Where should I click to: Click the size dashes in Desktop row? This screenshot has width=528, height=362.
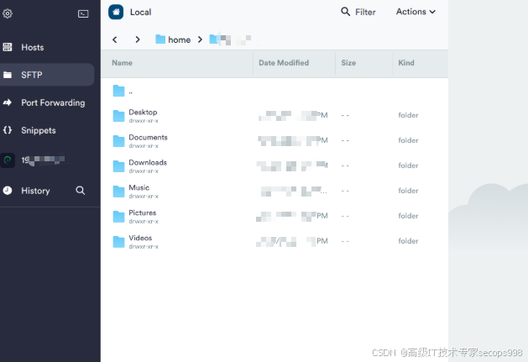tap(345, 115)
